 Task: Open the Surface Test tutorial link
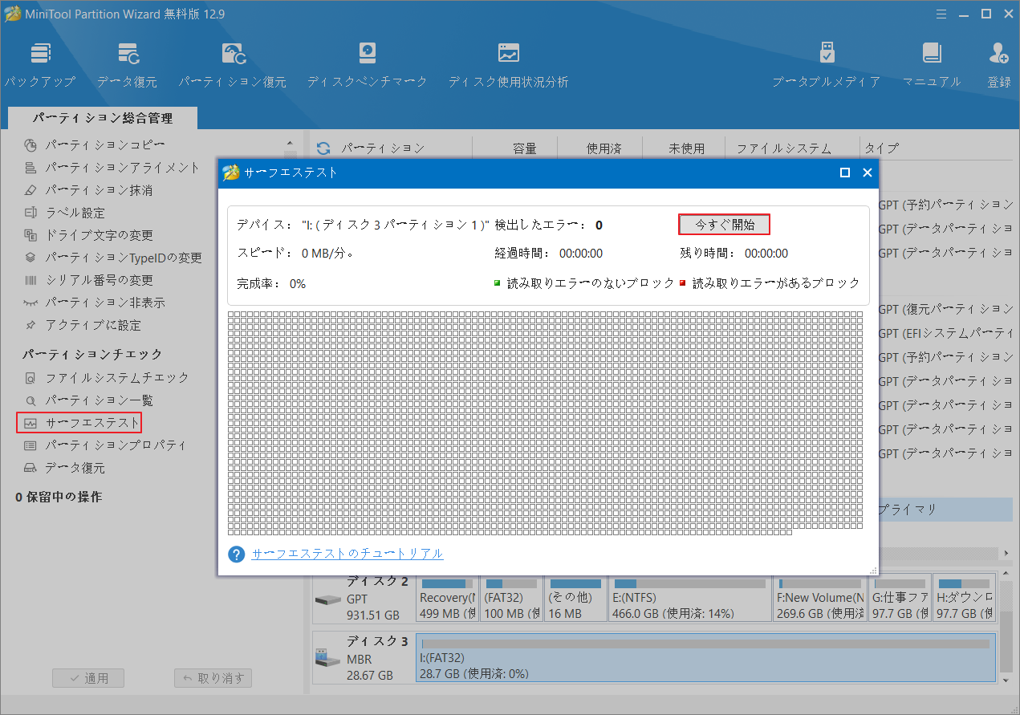(x=347, y=554)
